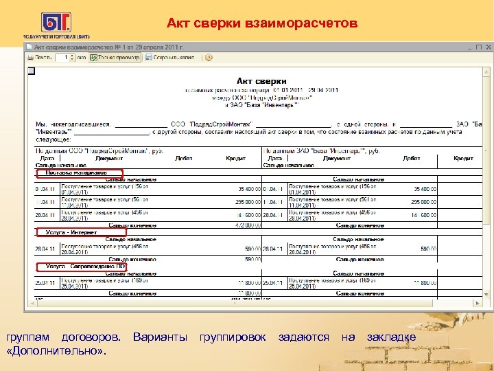Click the Поставка материалов group row

(x=80, y=173)
